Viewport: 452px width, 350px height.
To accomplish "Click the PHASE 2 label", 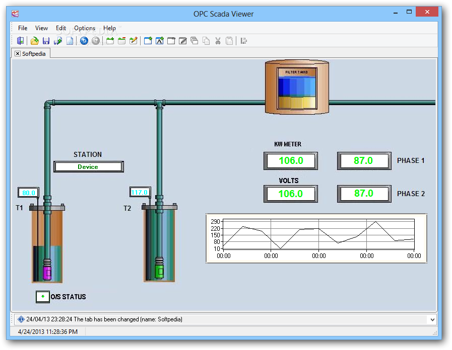I will 411,194.
